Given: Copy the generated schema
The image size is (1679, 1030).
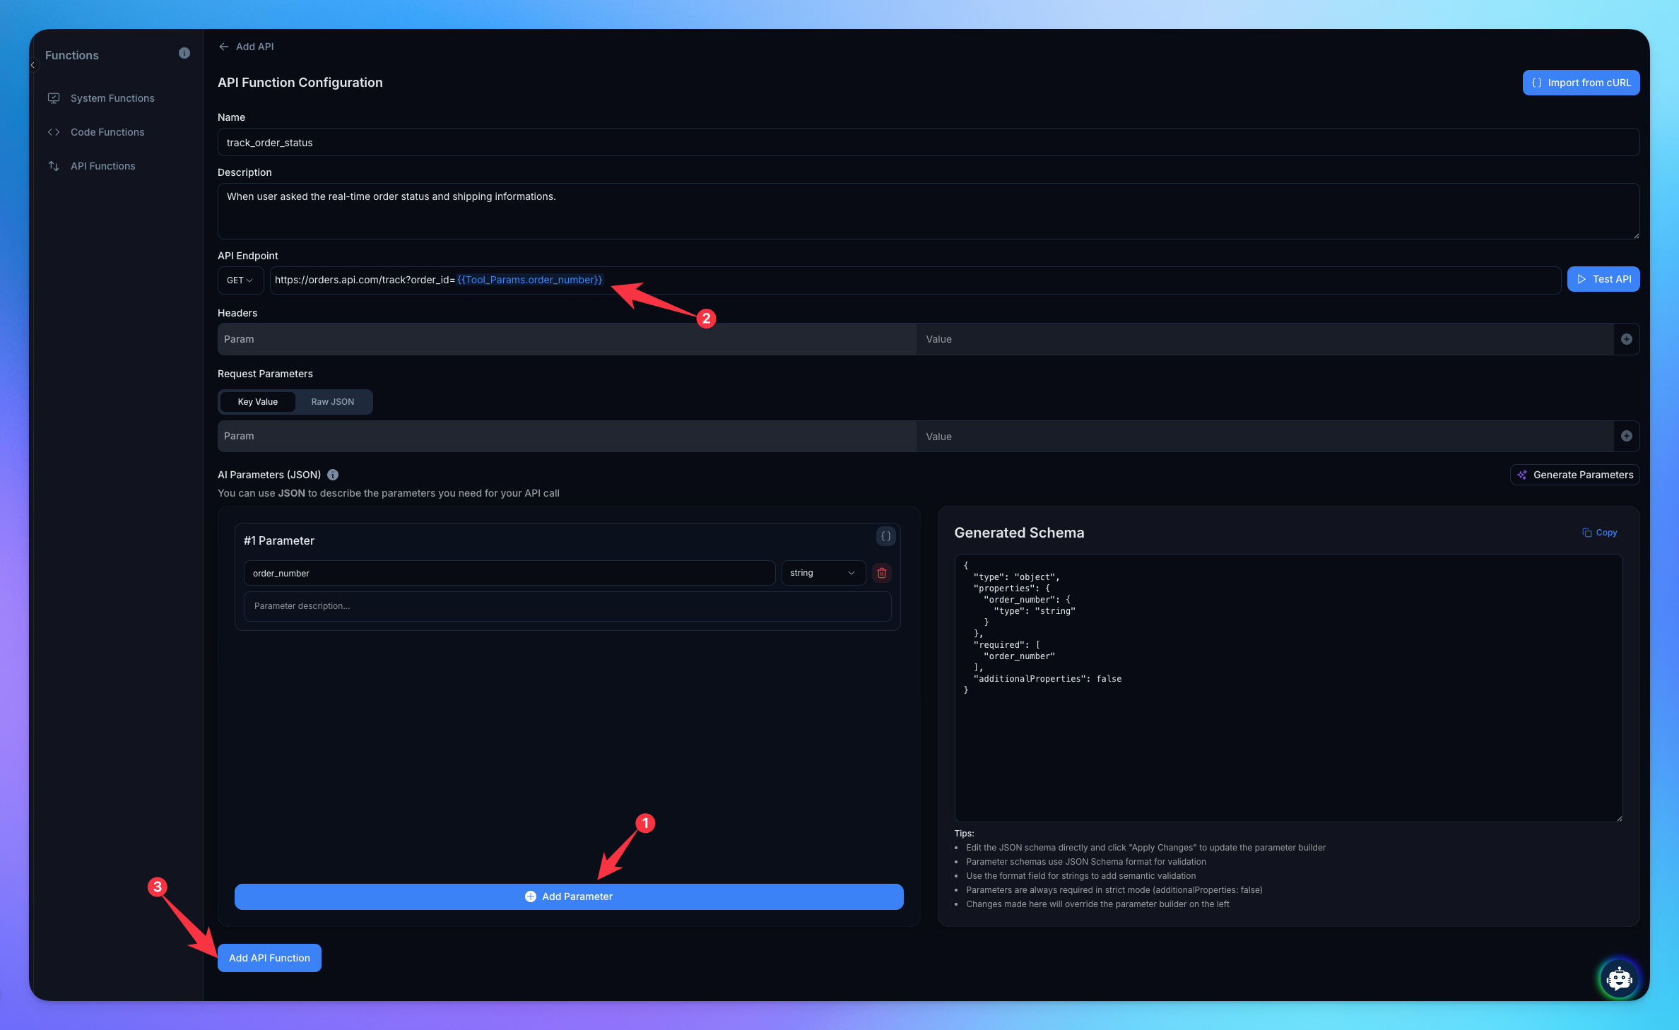Looking at the screenshot, I should (x=1600, y=533).
